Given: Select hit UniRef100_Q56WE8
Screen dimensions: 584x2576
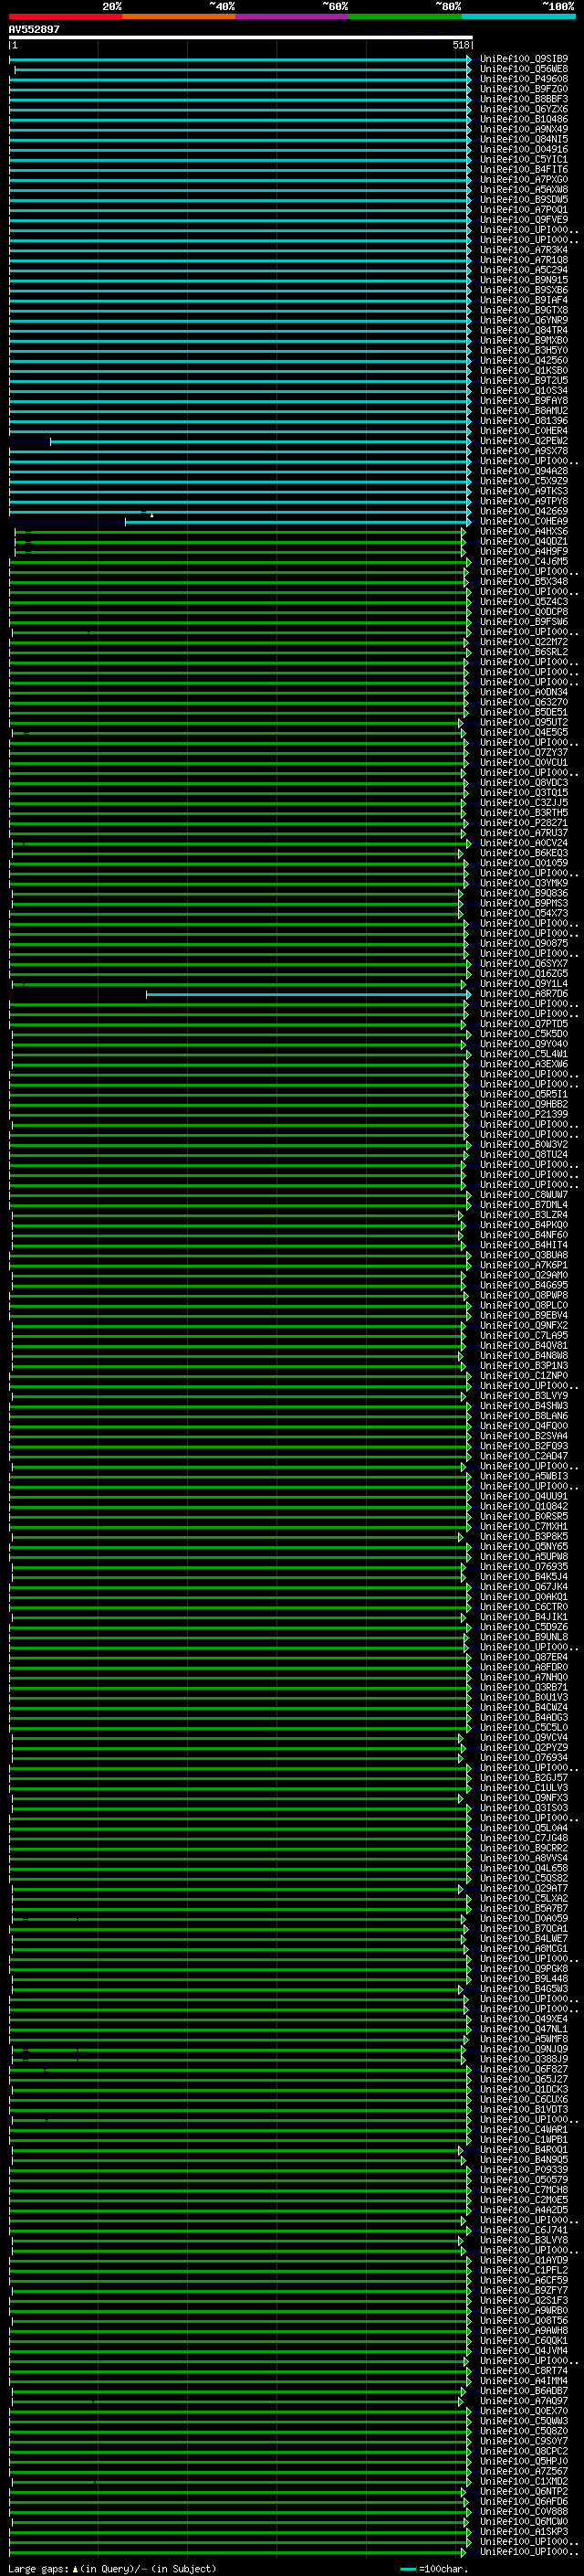Looking at the screenshot, I should click(x=524, y=69).
